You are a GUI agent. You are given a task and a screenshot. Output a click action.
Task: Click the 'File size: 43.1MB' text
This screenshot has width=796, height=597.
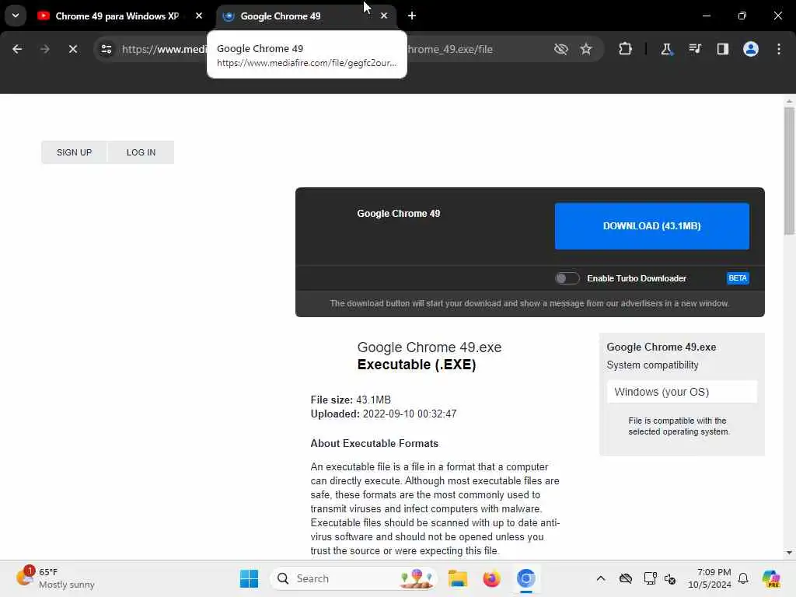[x=351, y=400]
